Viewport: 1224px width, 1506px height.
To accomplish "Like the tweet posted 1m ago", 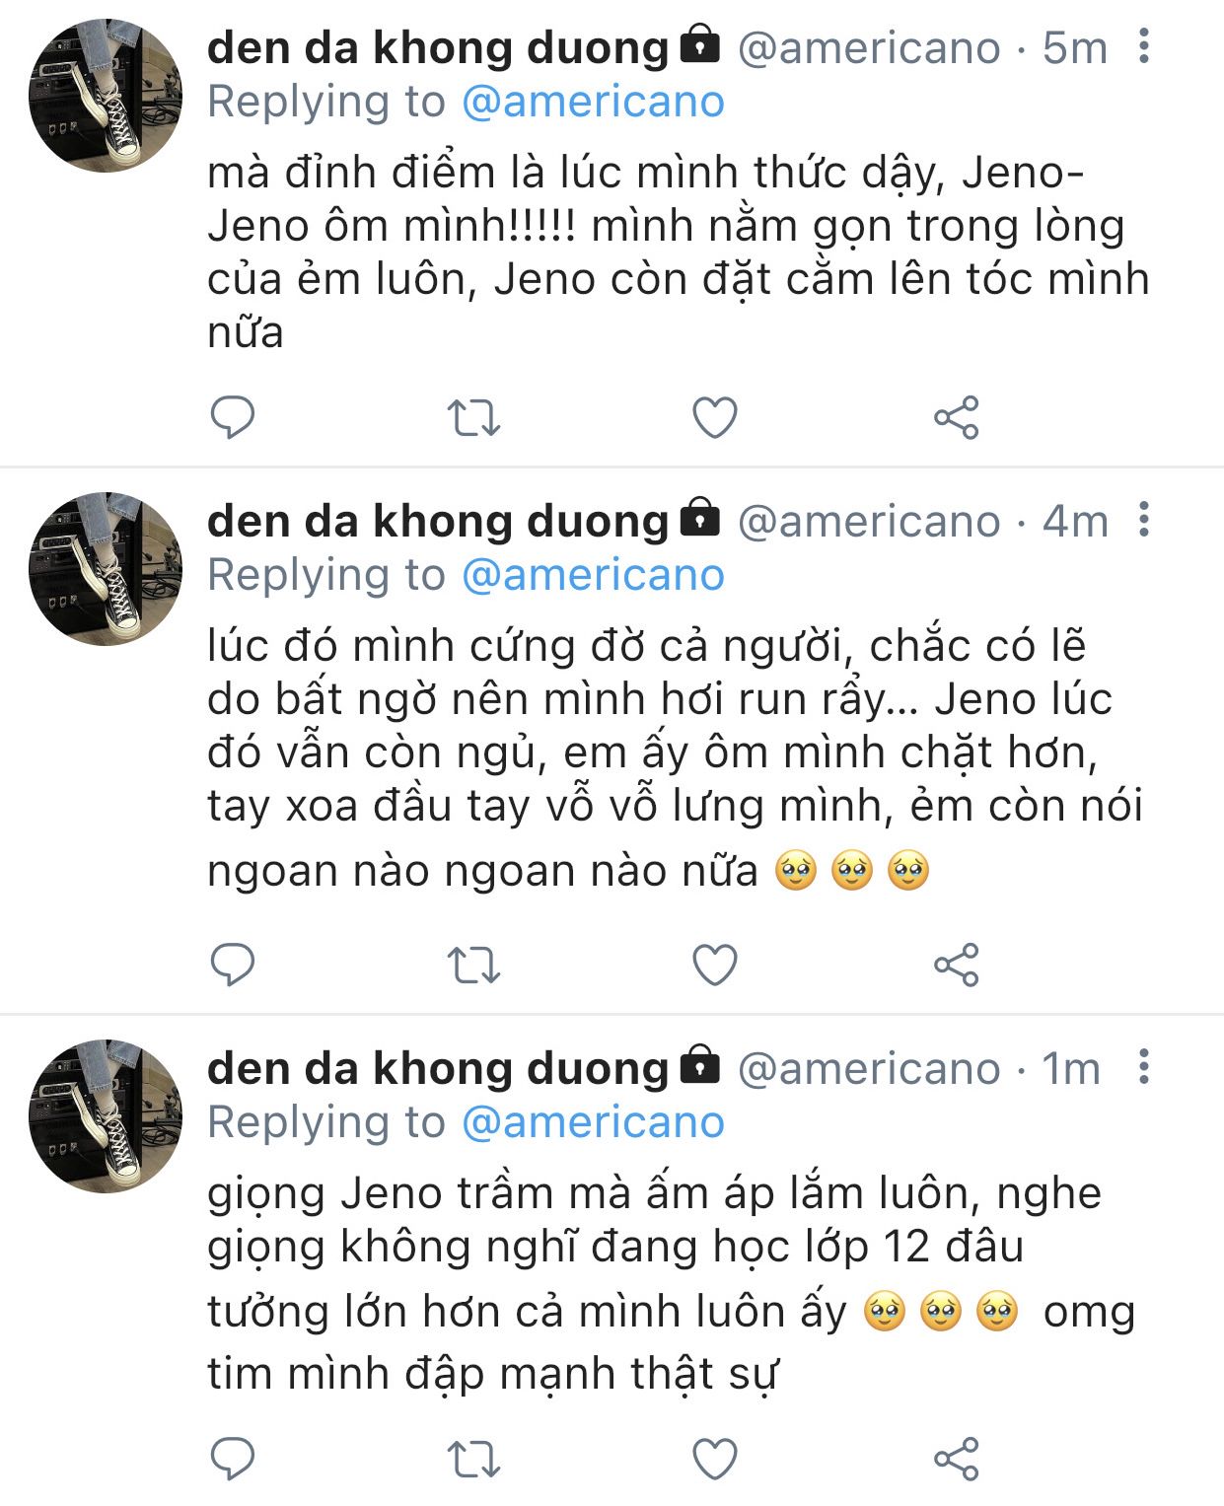I will [715, 1459].
